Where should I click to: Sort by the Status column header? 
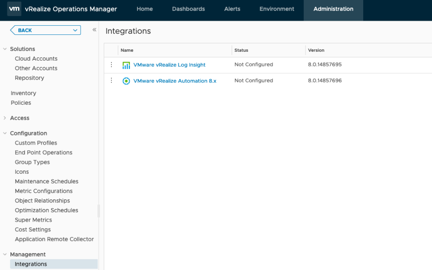(241, 50)
